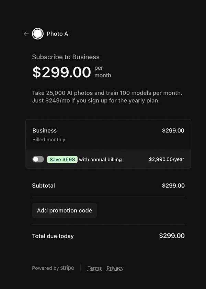Click the back arrow icon
The image size is (206, 289).
[x=26, y=34]
